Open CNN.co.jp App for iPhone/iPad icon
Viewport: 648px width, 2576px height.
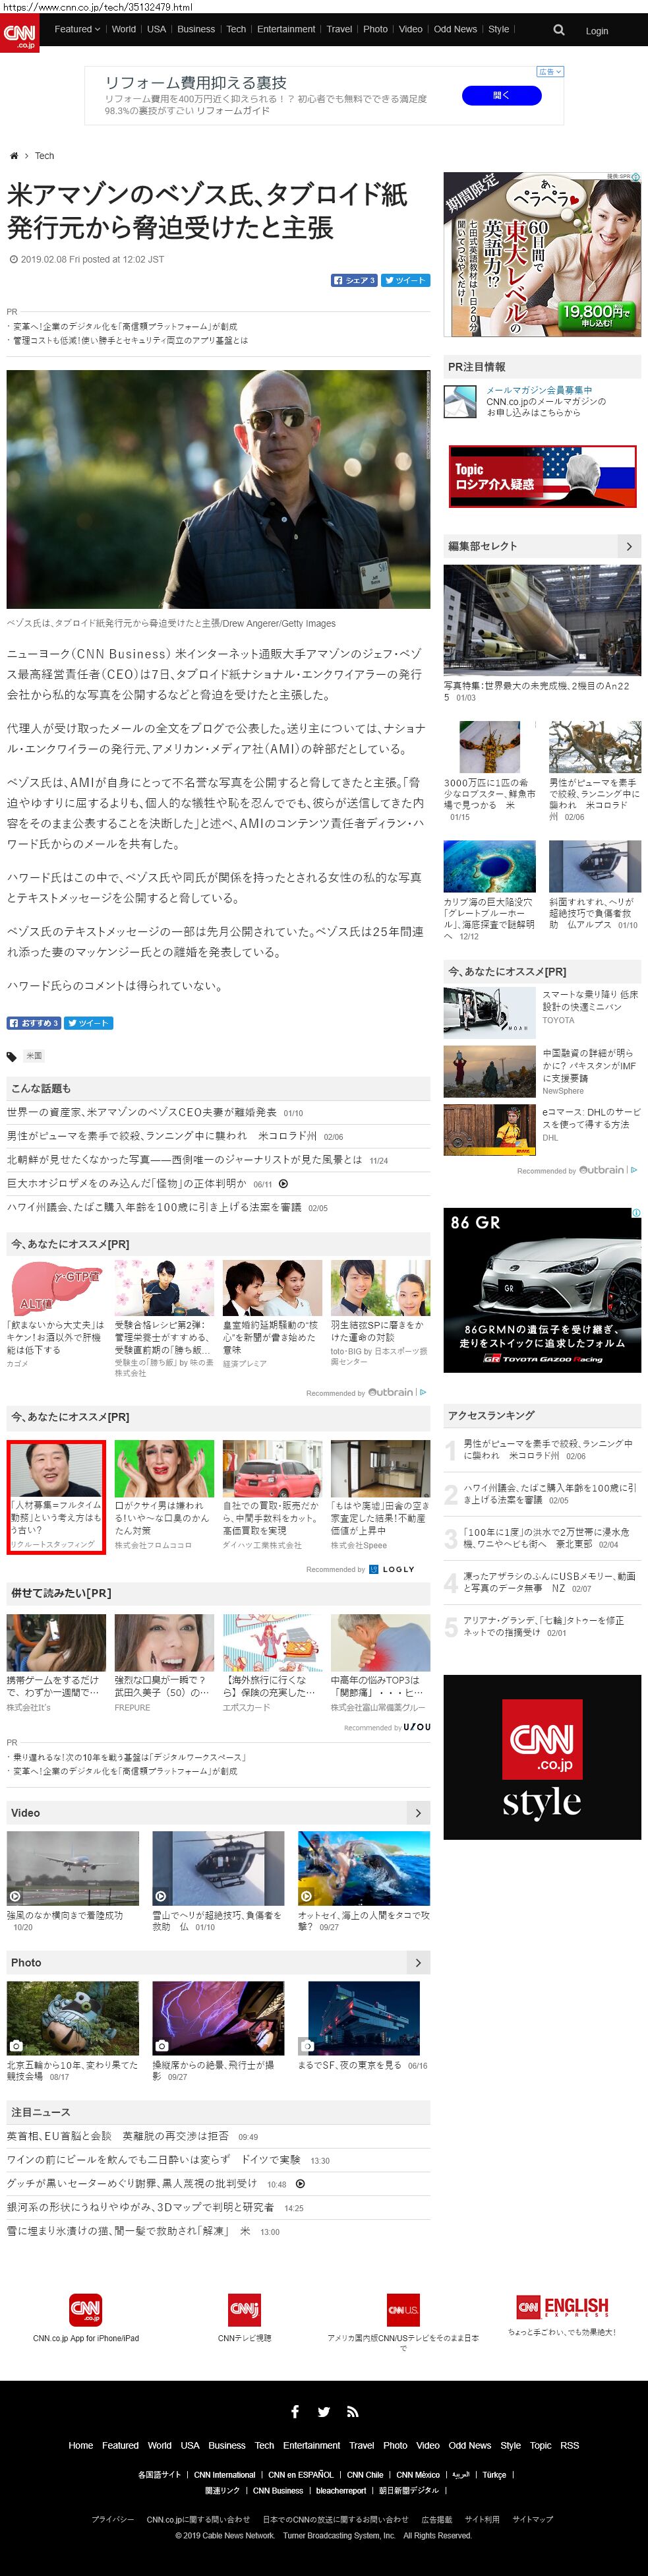pos(85,2310)
